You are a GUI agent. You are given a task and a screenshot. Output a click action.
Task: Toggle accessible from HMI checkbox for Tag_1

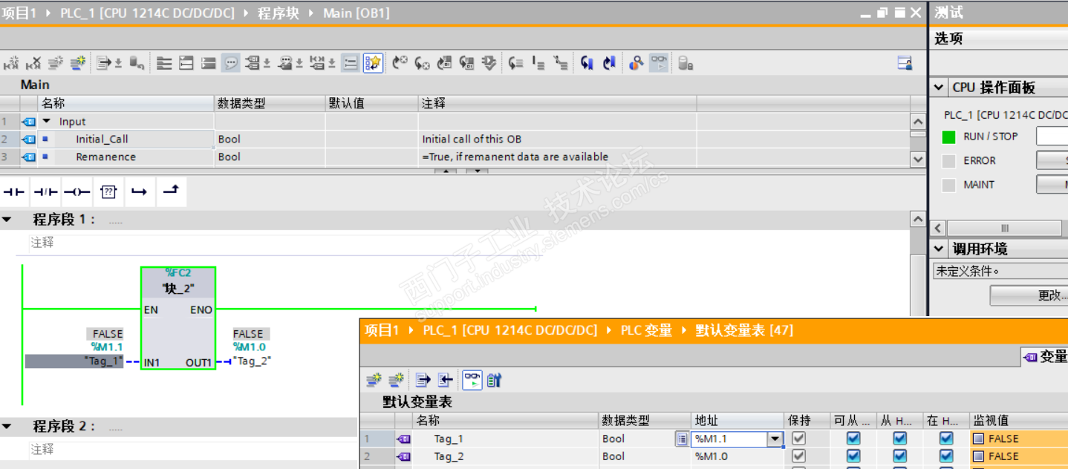[x=853, y=439]
